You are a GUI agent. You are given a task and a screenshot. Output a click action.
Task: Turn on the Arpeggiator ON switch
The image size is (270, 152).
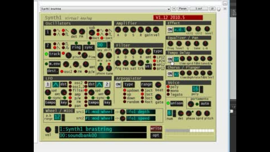(x=118, y=84)
